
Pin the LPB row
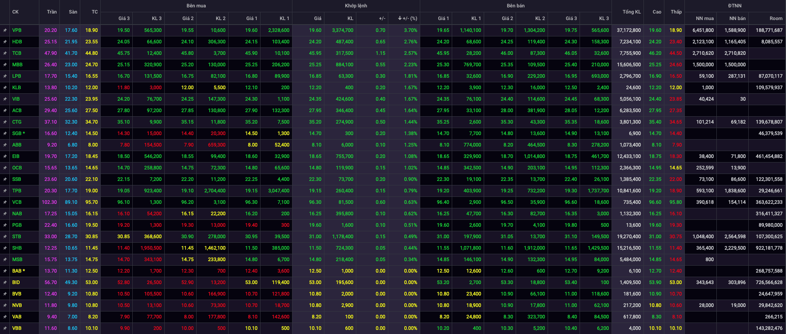tap(5, 76)
